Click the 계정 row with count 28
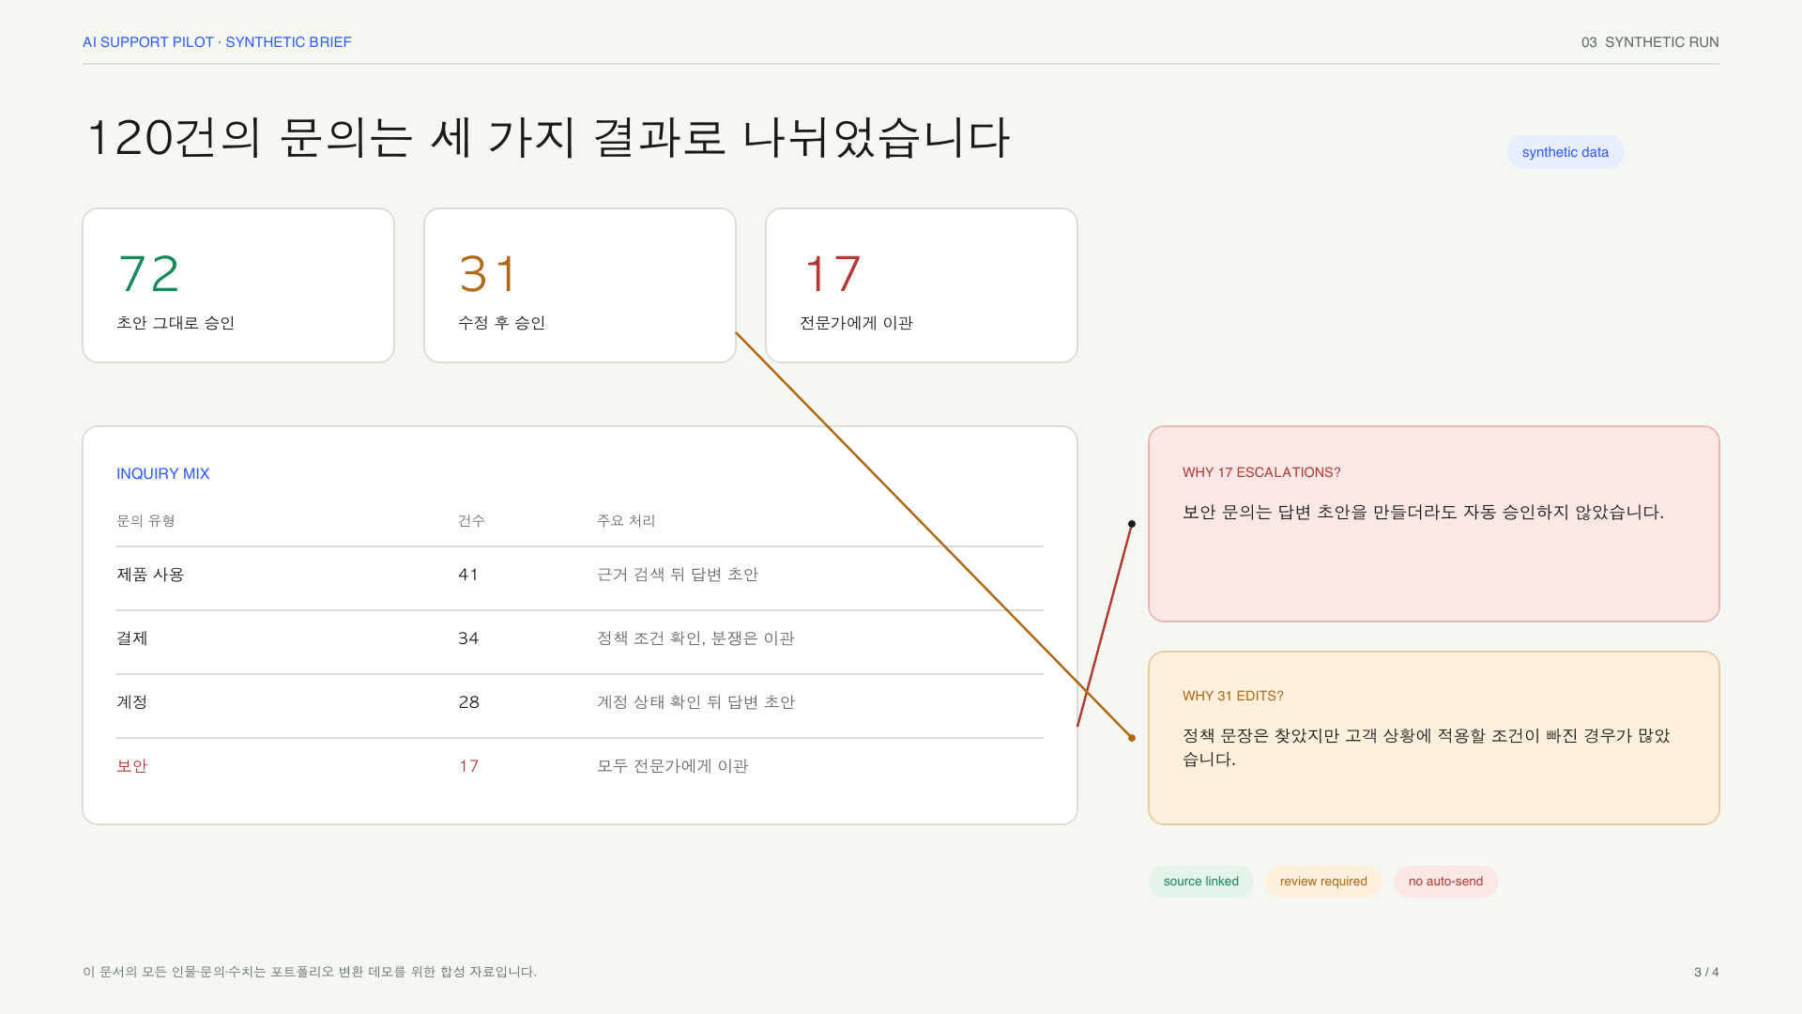1802x1014 pixels. 580,702
